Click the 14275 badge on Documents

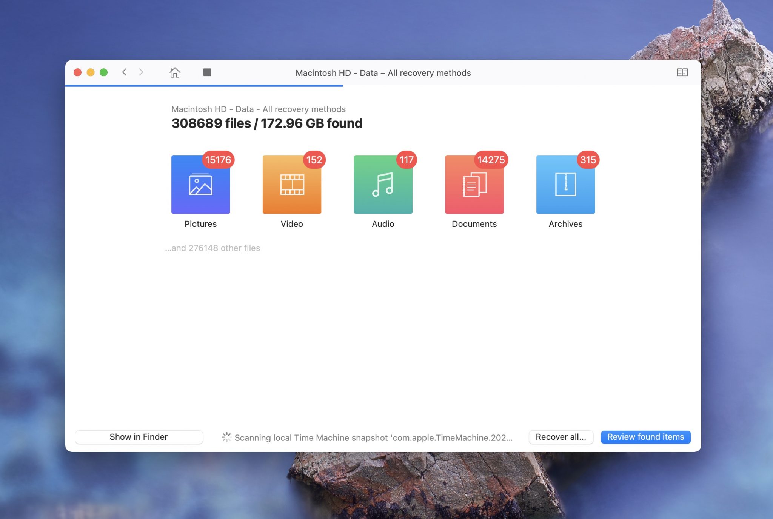coord(491,160)
